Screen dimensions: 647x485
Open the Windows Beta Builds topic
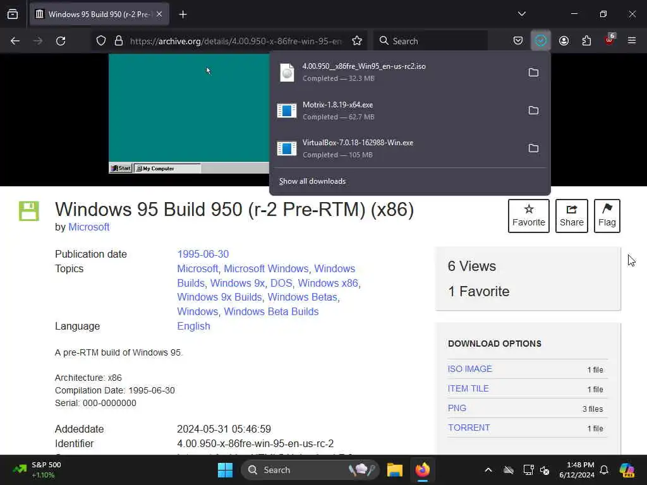pos(271,311)
